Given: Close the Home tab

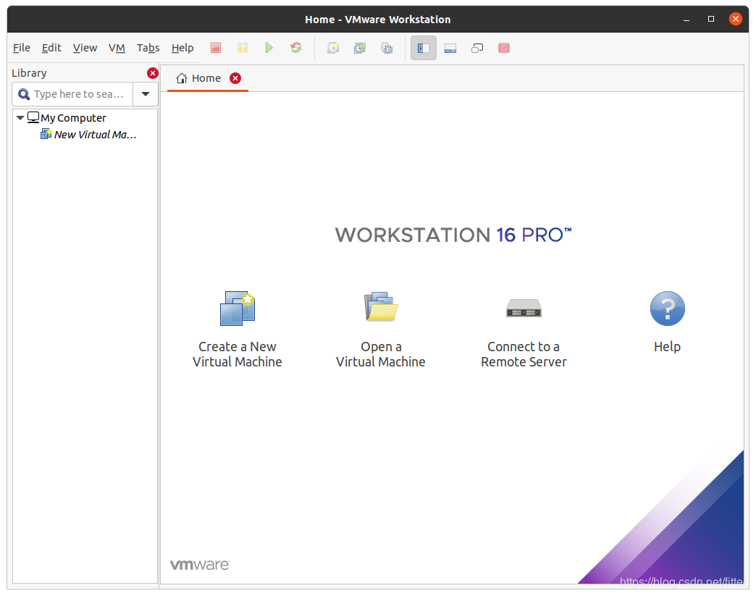Looking at the screenshot, I should [x=235, y=78].
